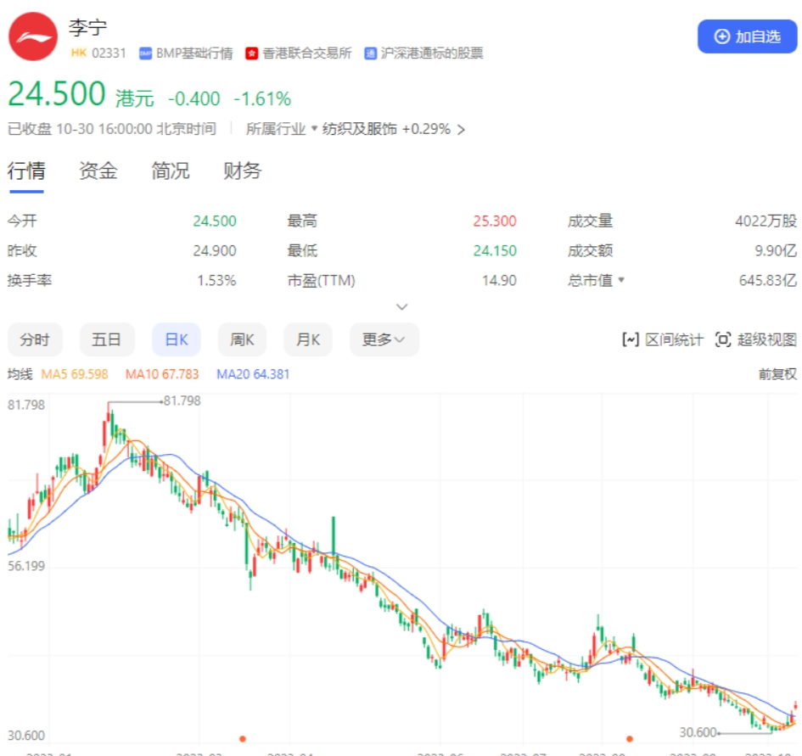The image size is (802, 756).
Task: Click the MA20 64.381 indicator label
Action: tap(253, 374)
